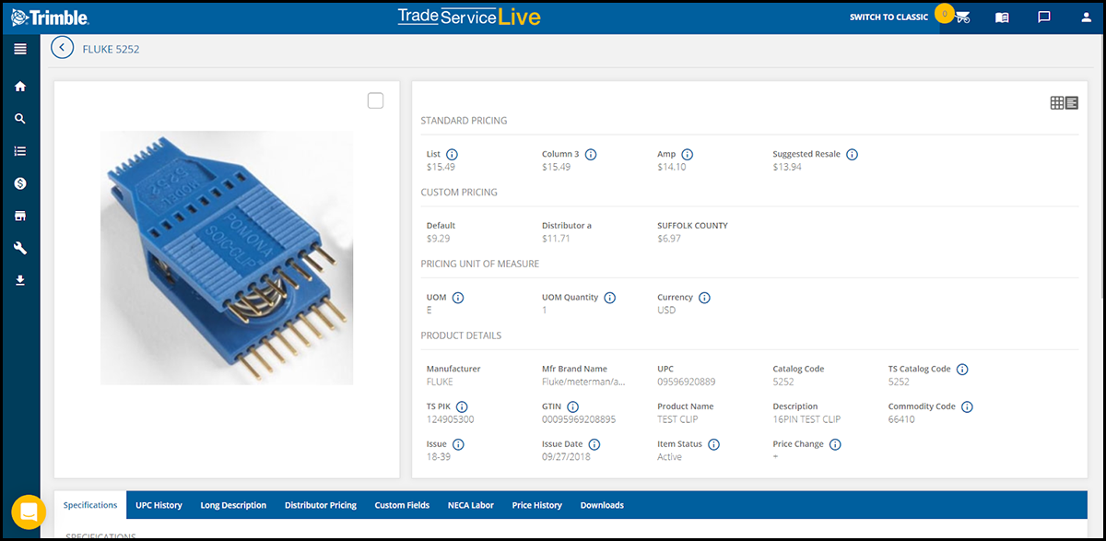The width and height of the screenshot is (1106, 541).
Task: Tick the checkbox on the product image card
Action: pyautogui.click(x=375, y=100)
